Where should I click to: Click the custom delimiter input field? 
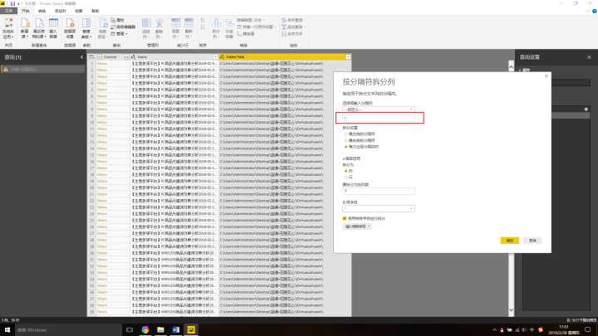(378, 118)
